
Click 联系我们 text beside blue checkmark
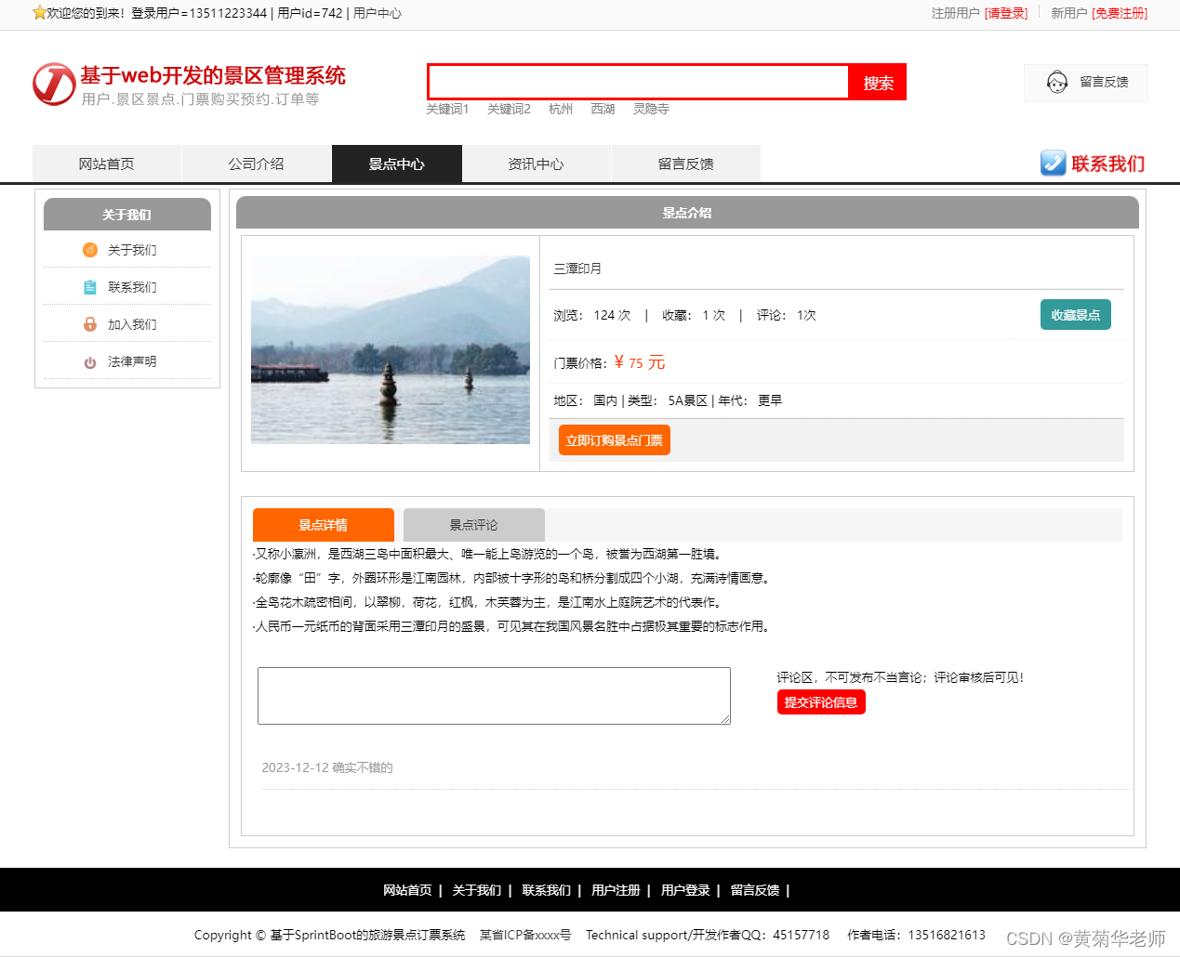(1108, 164)
